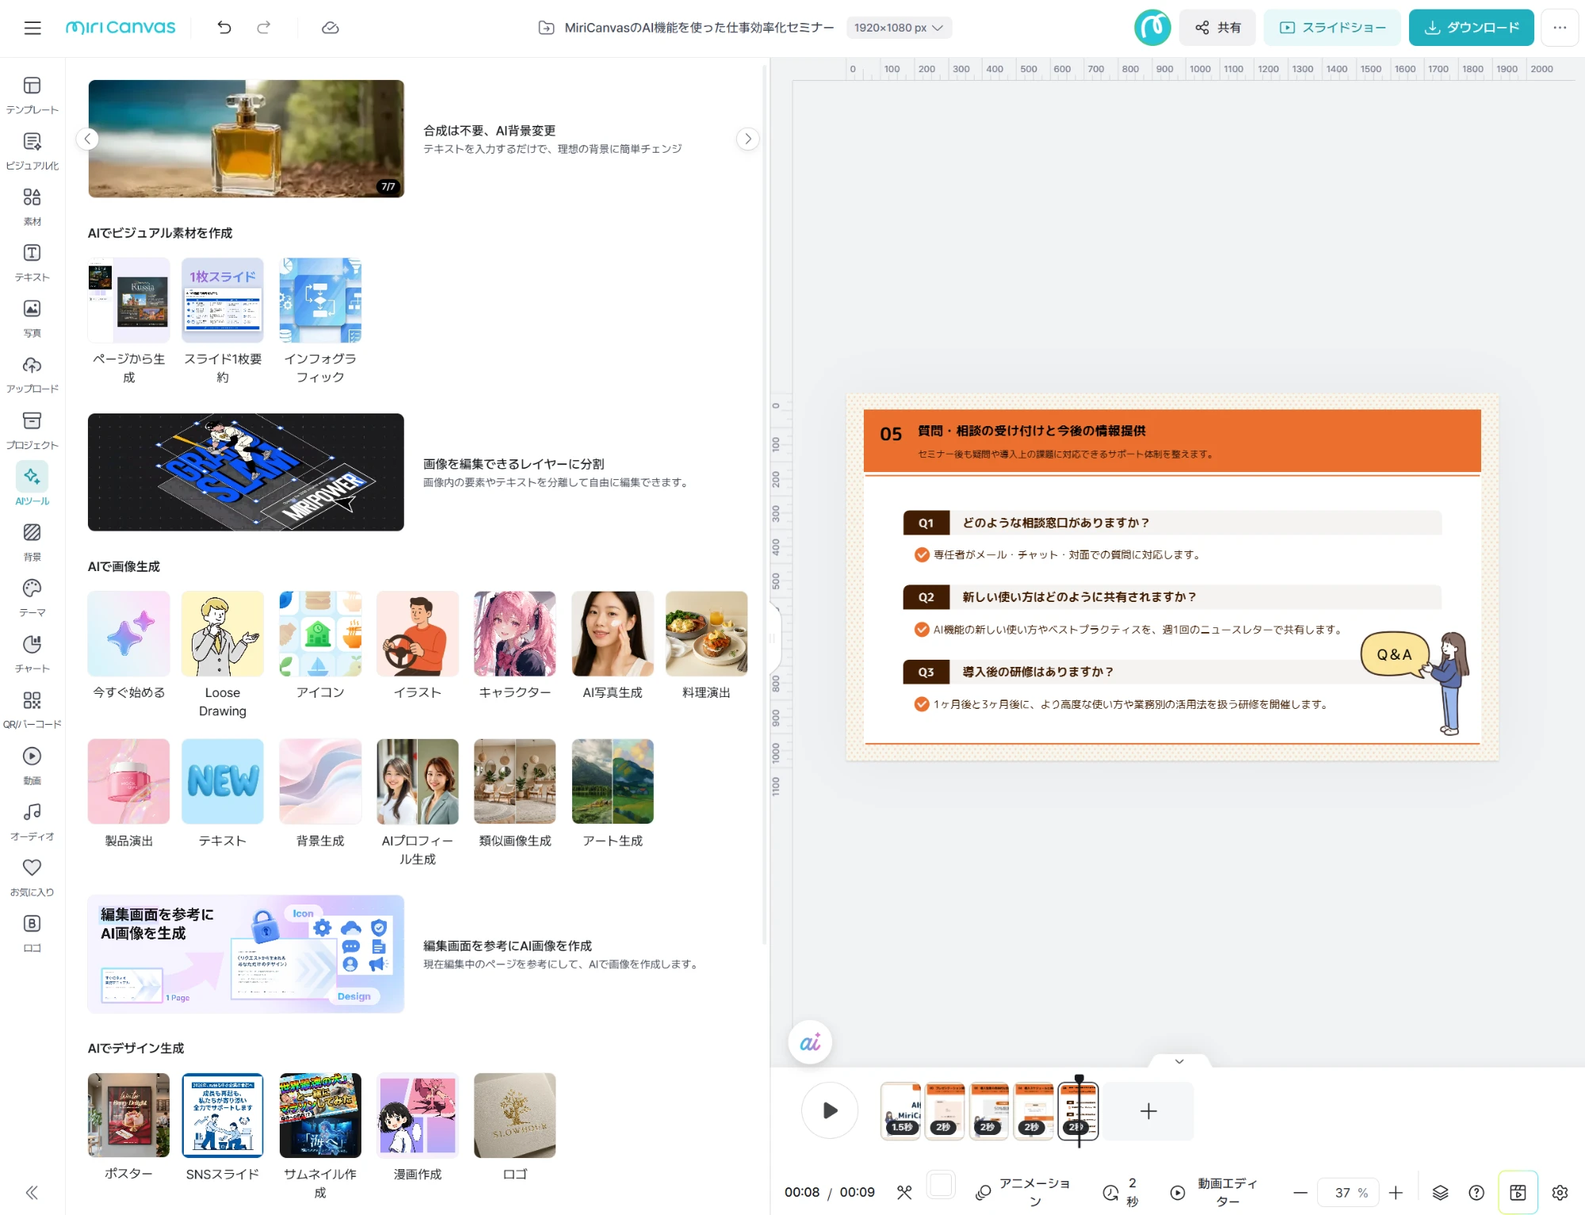Open the AI assistant floating button
This screenshot has height=1215, width=1585.
[x=810, y=1042]
